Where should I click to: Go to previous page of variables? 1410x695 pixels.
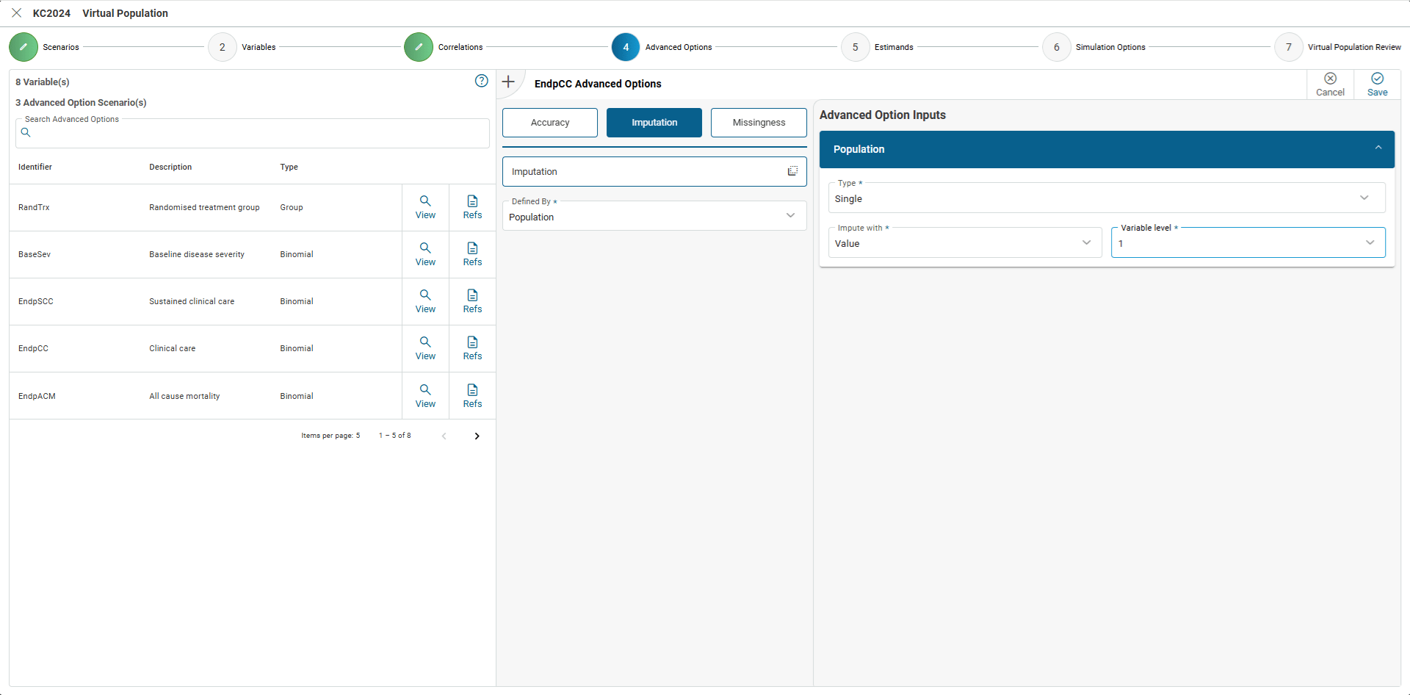tap(444, 436)
